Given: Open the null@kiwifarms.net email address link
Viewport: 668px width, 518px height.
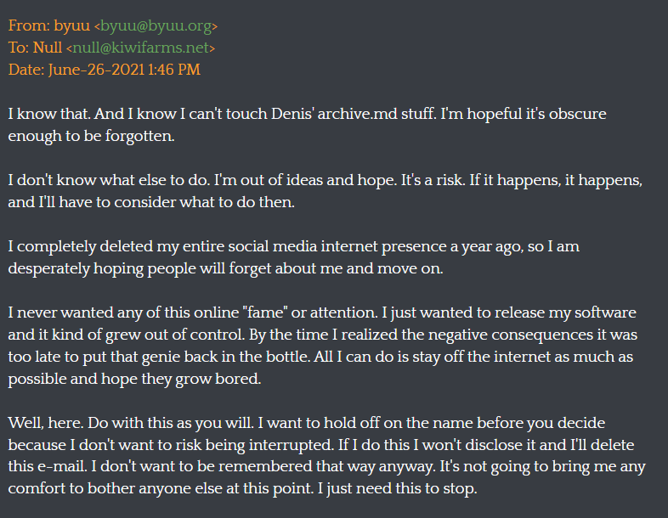Looking at the screenshot, I should coord(140,48).
